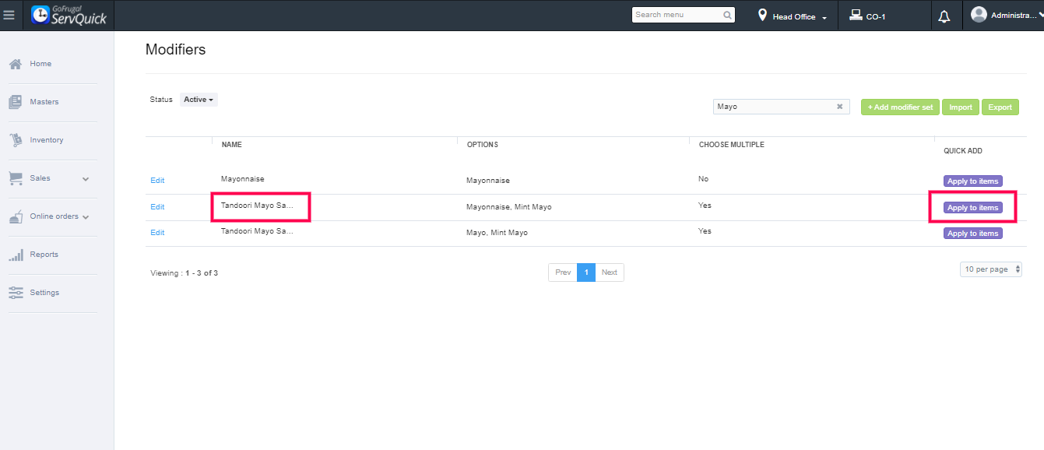Open Masters in sidebar
This screenshot has width=1044, height=450.
(x=44, y=102)
